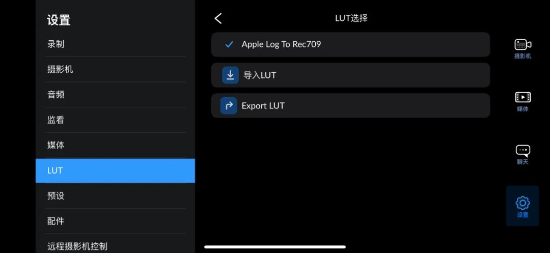Open the 录制 settings menu
Image resolution: width=550 pixels, height=253 pixels.
point(56,44)
